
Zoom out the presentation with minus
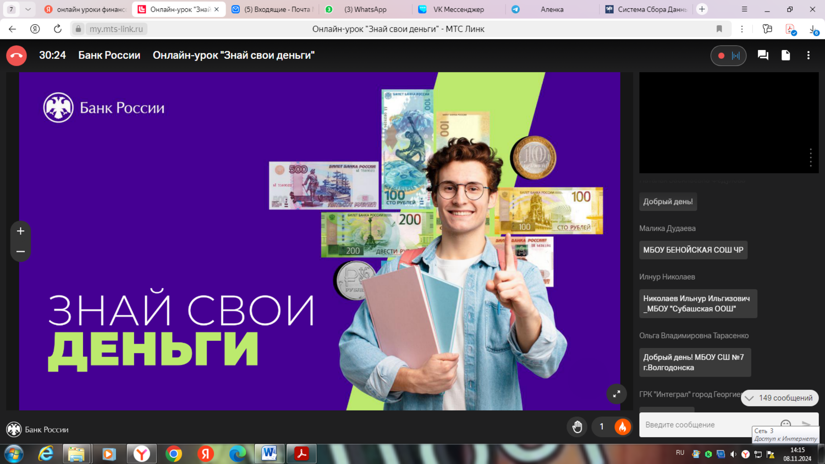point(20,252)
